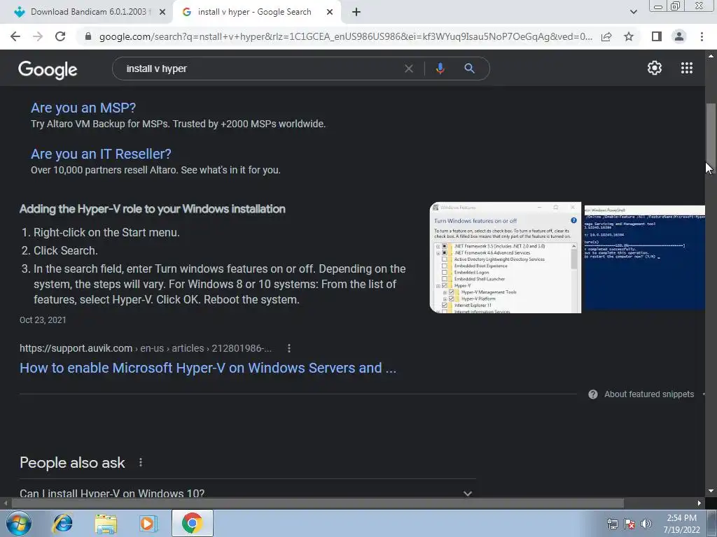Open Windows Media Player from the taskbar
Screen dimensions: 717x537
pyautogui.click(x=148, y=524)
